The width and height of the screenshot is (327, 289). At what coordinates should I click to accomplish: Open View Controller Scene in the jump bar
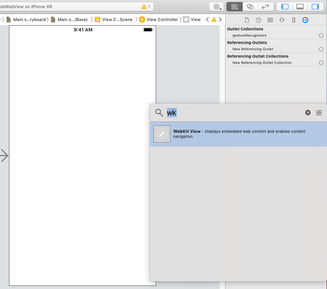(x=114, y=19)
